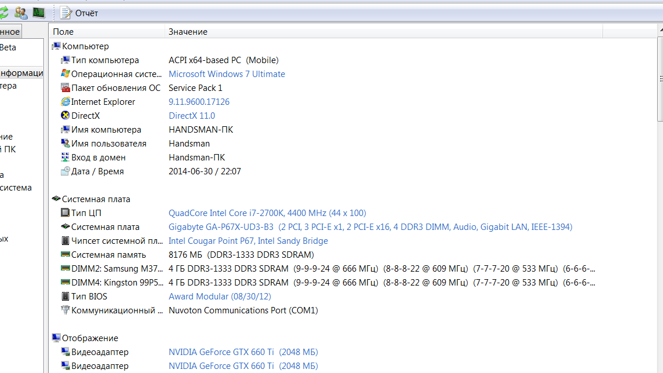Click the Вход в домен icon
Viewport: 663px width, 373px height.
(x=65, y=157)
